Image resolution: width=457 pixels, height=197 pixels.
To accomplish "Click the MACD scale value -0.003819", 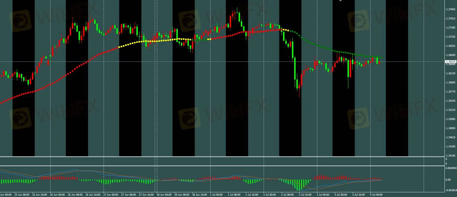I will tap(451, 190).
